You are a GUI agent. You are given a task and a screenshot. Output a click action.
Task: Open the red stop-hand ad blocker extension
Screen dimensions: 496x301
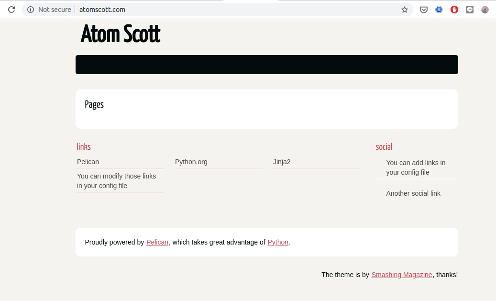point(454,10)
